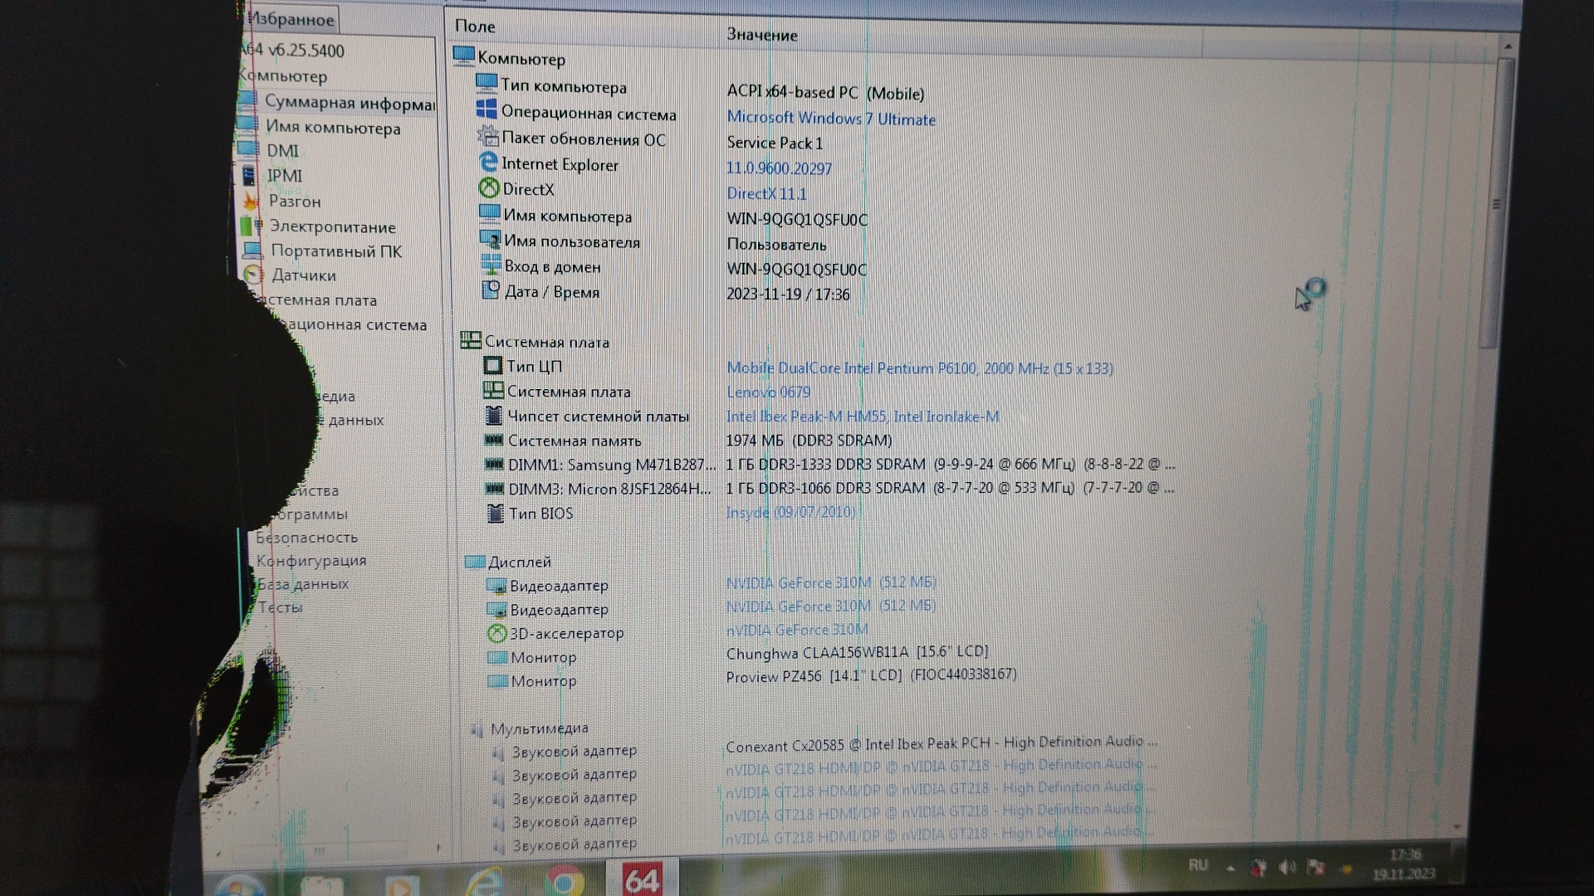Open Разгон (overclock) flame icon entry
The image size is (1594, 896).
point(294,202)
